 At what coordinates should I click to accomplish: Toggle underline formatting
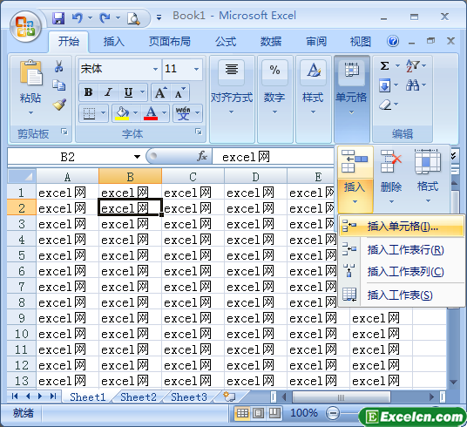click(x=128, y=92)
